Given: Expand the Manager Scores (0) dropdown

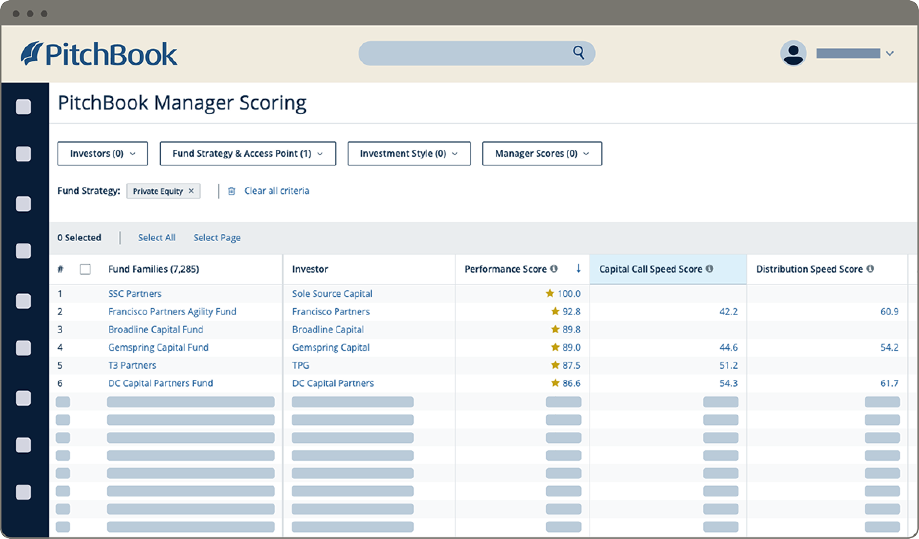Looking at the screenshot, I should (542, 153).
